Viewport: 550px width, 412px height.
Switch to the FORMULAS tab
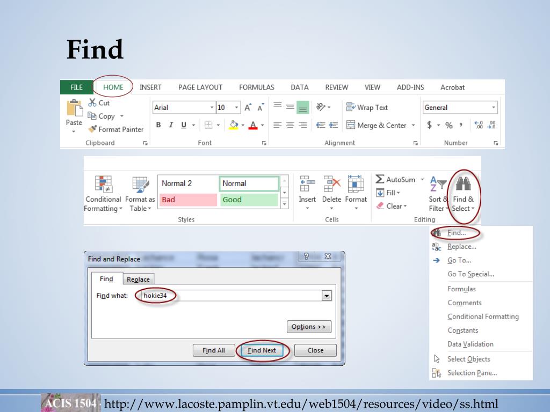coord(257,87)
